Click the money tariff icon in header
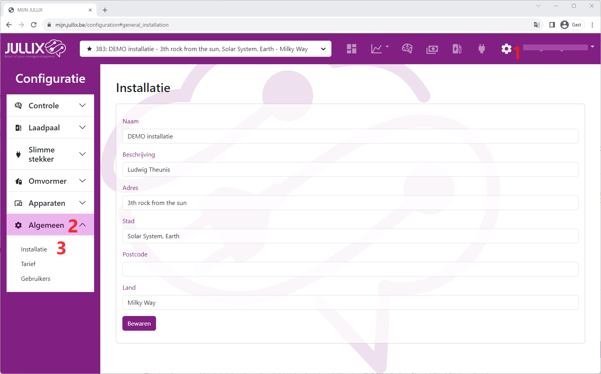601x374 pixels. (x=432, y=49)
